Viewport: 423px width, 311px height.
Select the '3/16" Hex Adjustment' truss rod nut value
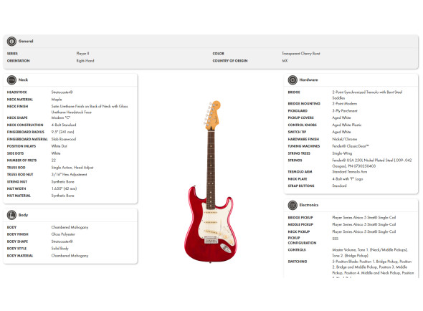(x=70, y=175)
